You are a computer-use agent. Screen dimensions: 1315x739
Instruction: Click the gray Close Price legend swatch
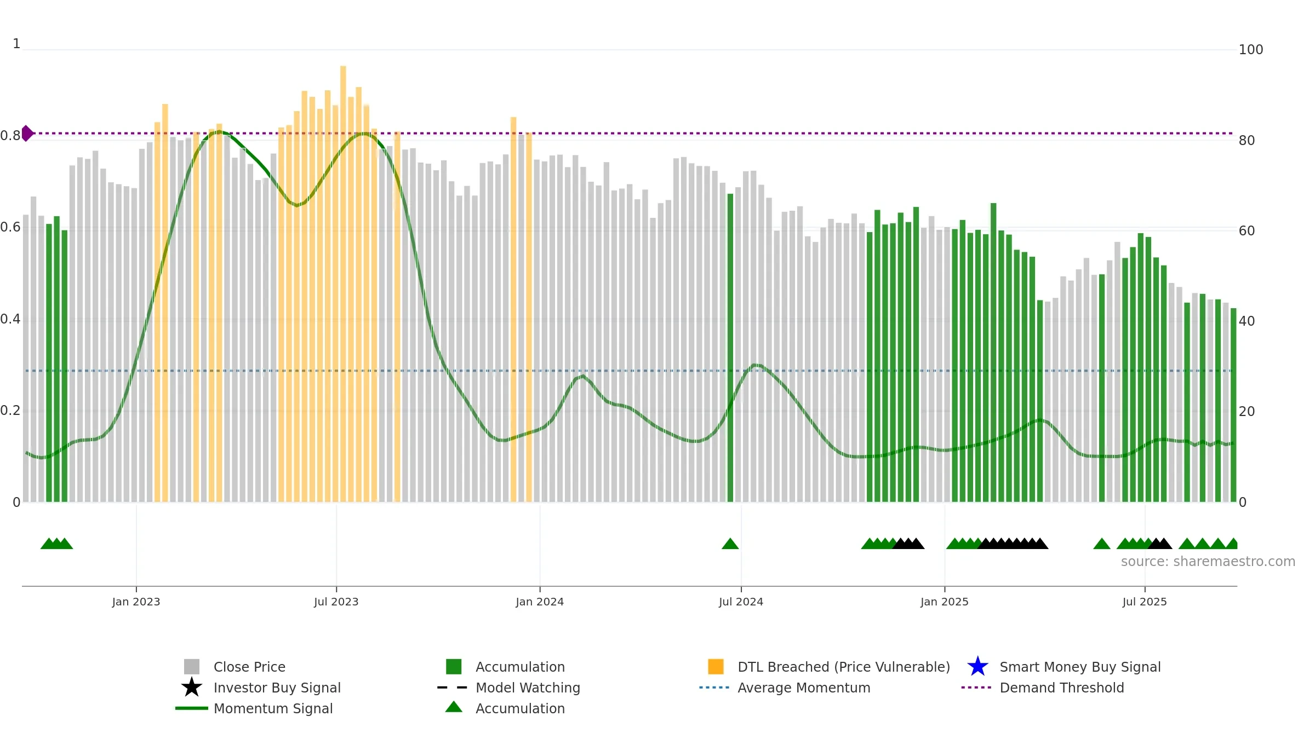(x=192, y=666)
